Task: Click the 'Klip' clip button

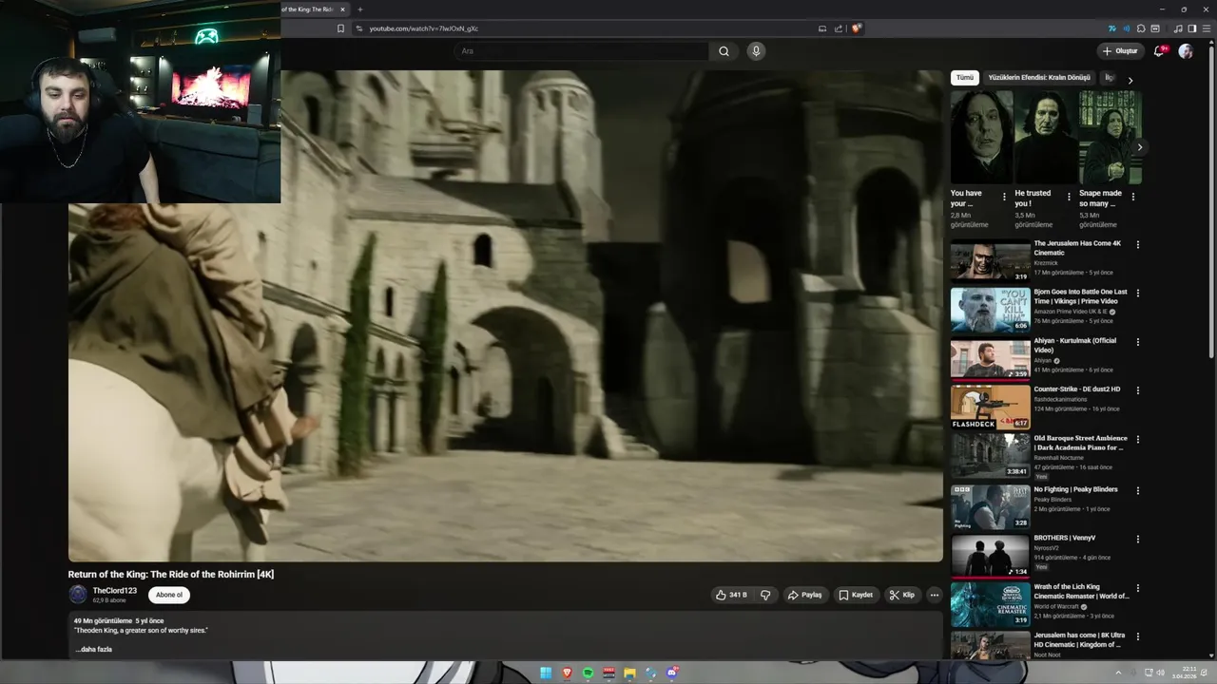Action: point(902,595)
